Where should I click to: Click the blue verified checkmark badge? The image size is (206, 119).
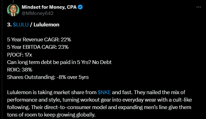click(x=80, y=7)
